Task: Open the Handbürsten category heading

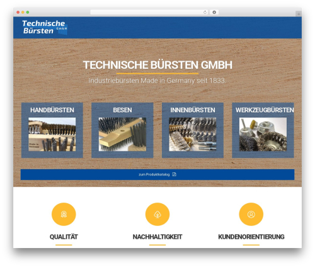Action: click(52, 110)
